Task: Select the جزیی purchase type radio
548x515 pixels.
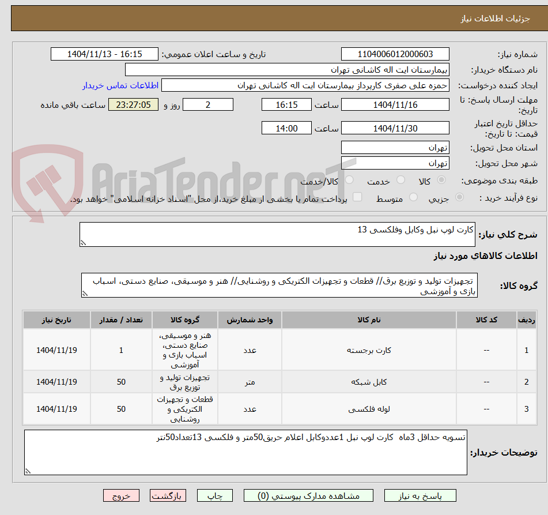Action: coord(460,197)
